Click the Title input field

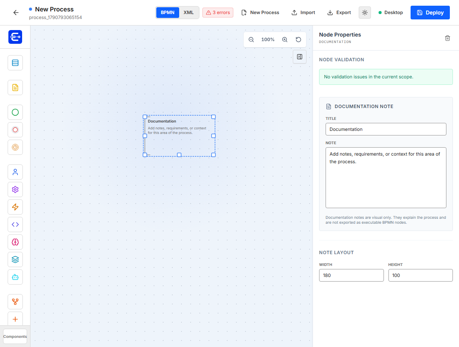pos(386,129)
